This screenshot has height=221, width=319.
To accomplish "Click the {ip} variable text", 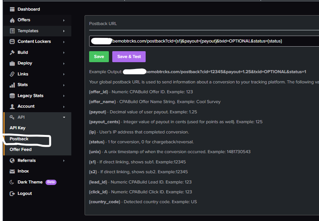I will click(x=93, y=132).
